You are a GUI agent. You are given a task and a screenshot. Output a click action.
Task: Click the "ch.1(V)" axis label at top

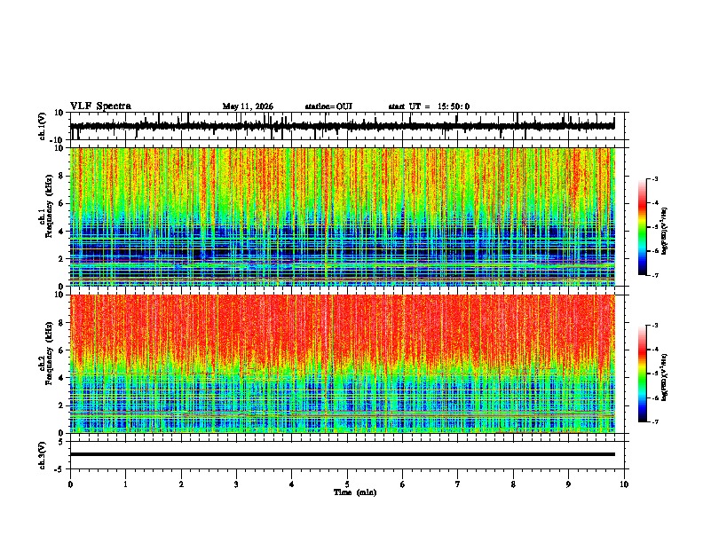(x=43, y=126)
